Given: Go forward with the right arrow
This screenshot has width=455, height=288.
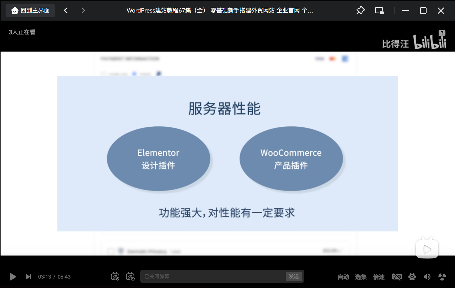Looking at the screenshot, I should click(83, 11).
